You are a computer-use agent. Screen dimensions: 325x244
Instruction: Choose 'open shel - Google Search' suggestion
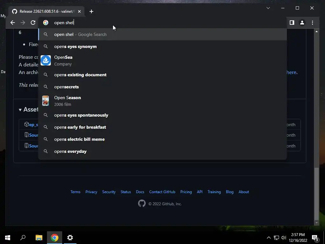[x=163, y=34]
